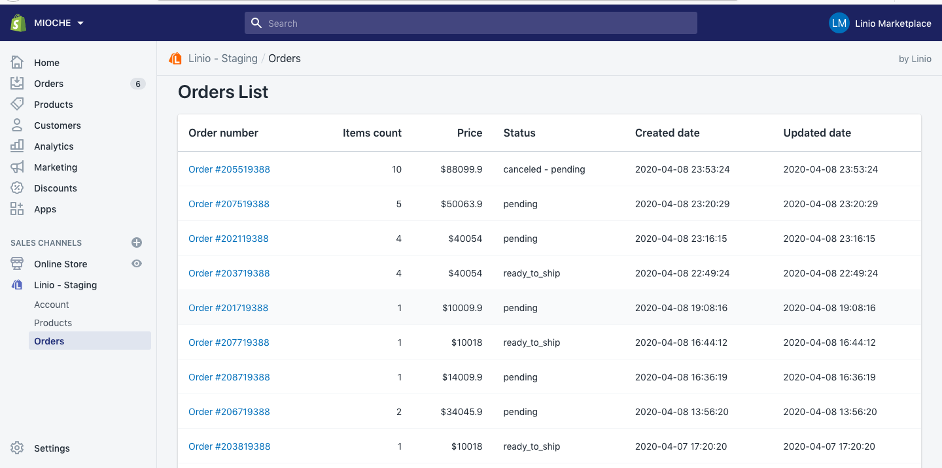Open Order #203719388
Image resolution: width=942 pixels, height=468 pixels.
tap(229, 273)
